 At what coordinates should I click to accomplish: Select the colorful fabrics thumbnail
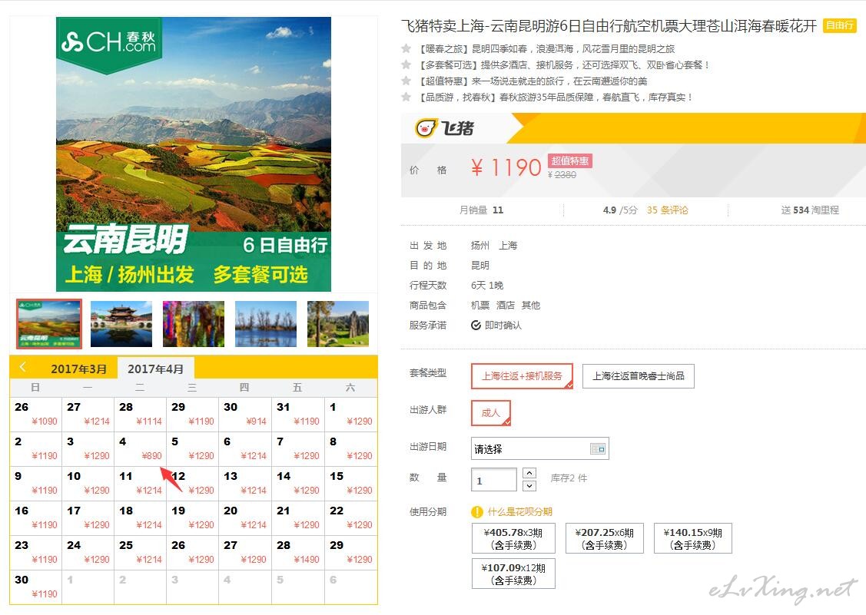point(194,323)
